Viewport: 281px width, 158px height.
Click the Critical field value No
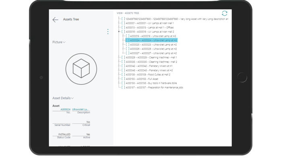[x=88, y=122]
